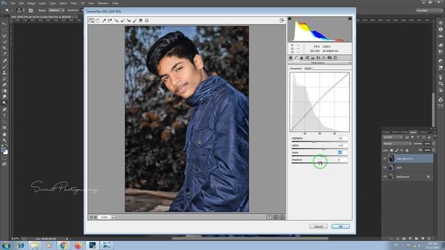
Task: Hide the EDIT layer visibility eye
Action: [x=385, y=167]
